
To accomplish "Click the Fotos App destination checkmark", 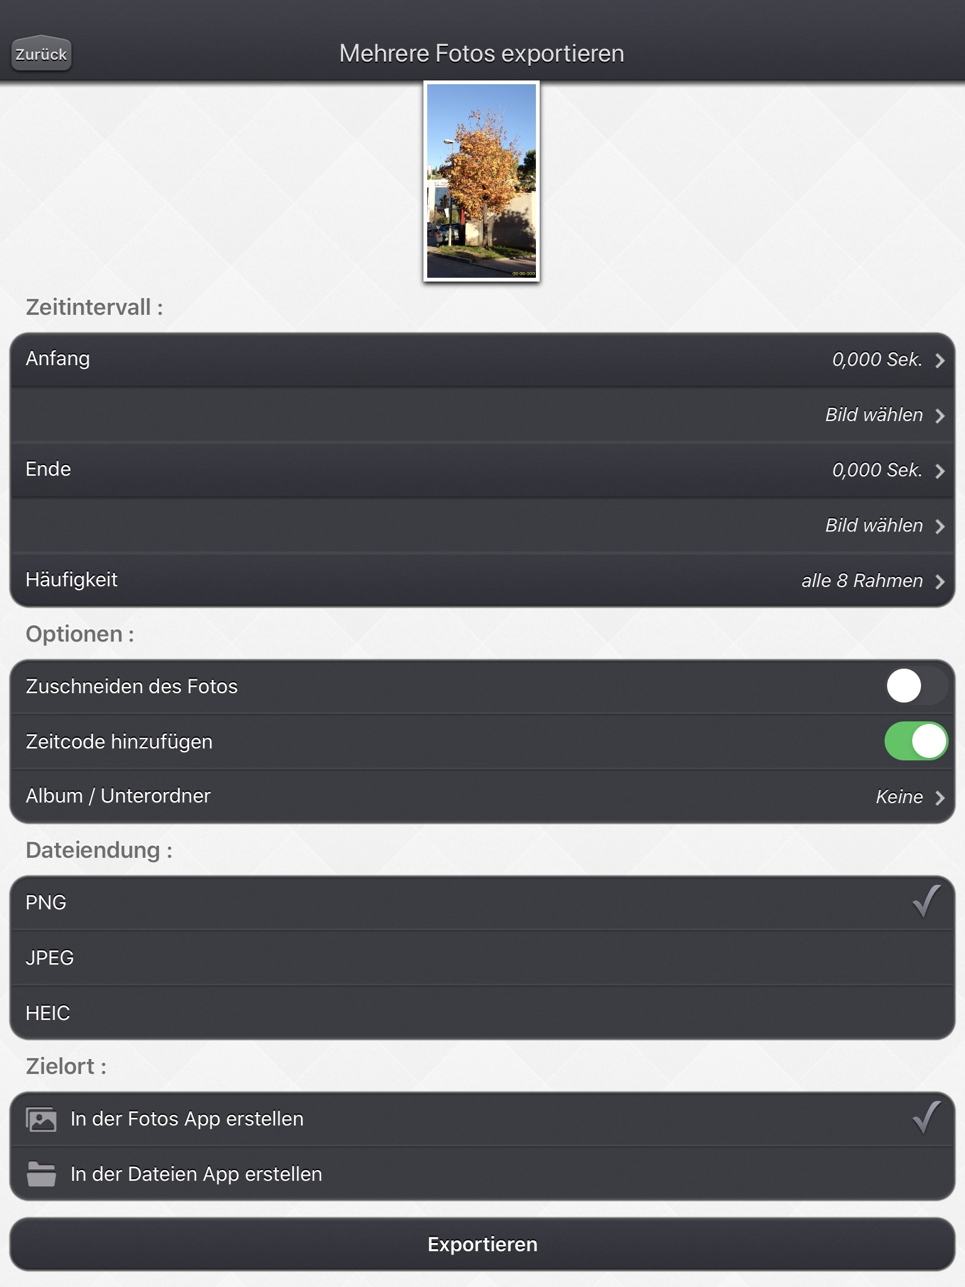I will pos(927,1118).
